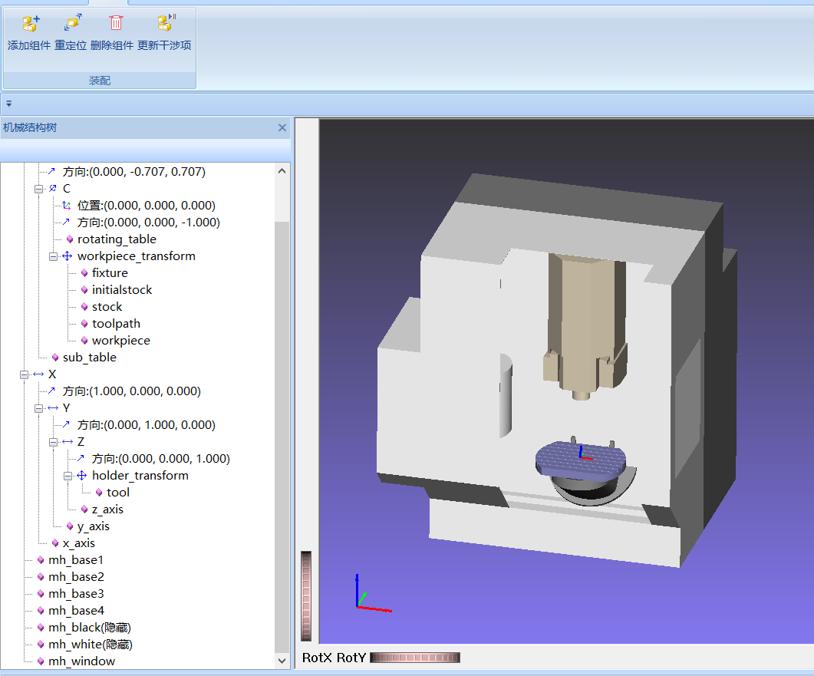The image size is (814, 676).
Task: Select the toolpath item in tree
Action: pyautogui.click(x=116, y=324)
